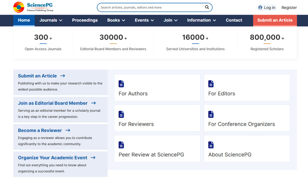Click the Peer Review at SciencePG icon
The height and width of the screenshot is (180, 308).
121,145
